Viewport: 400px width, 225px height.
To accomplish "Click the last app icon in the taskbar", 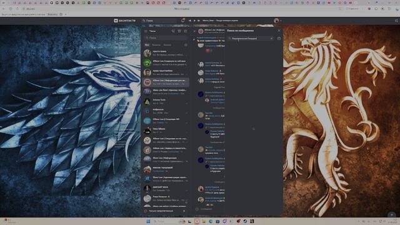I will [252, 221].
